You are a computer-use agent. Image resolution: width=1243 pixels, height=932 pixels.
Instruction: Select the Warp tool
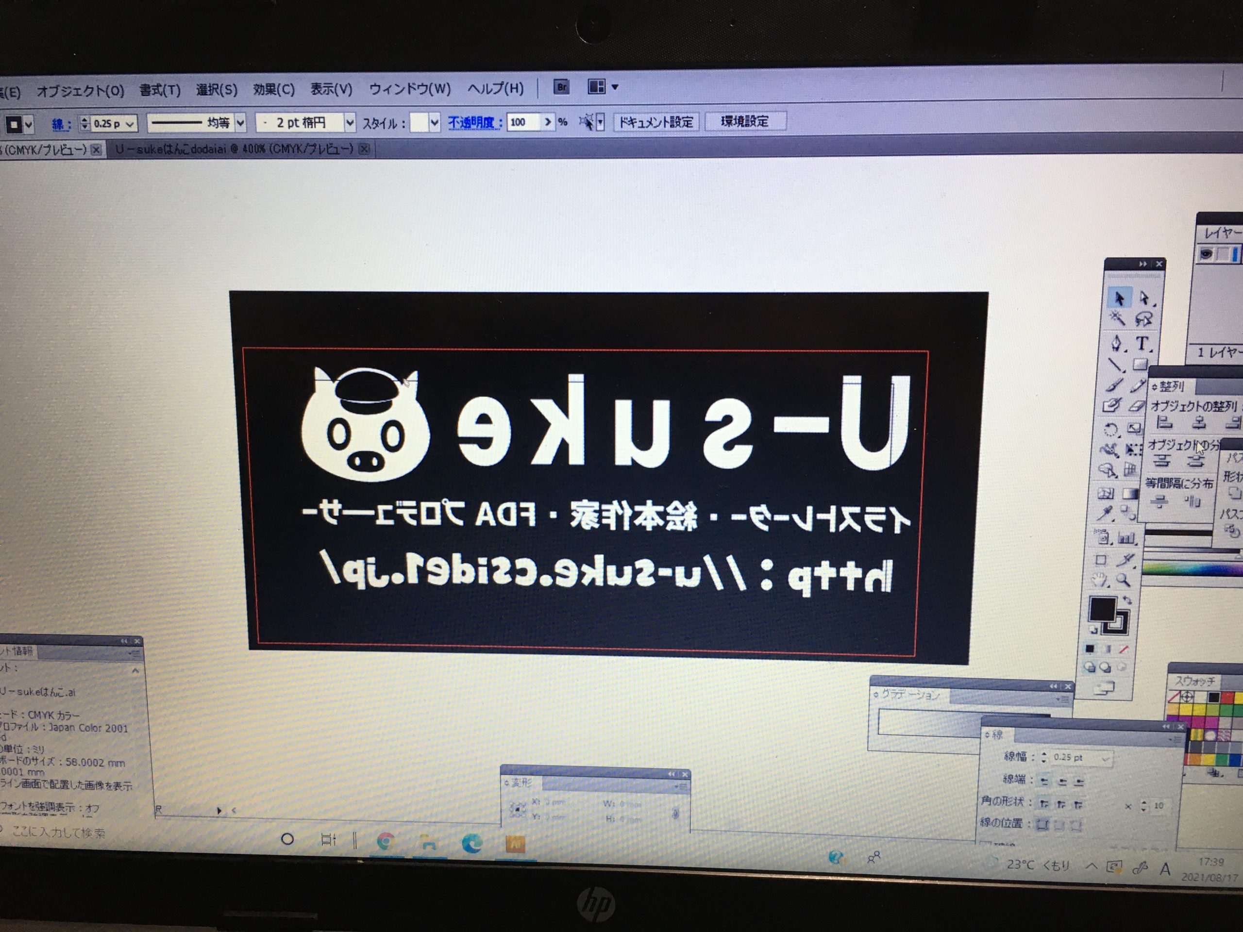coord(1109,450)
